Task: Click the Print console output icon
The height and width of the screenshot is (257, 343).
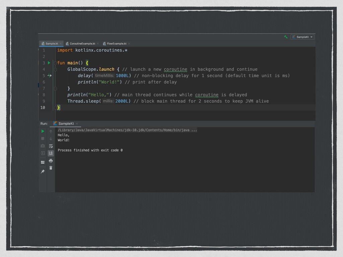Action: point(51,161)
